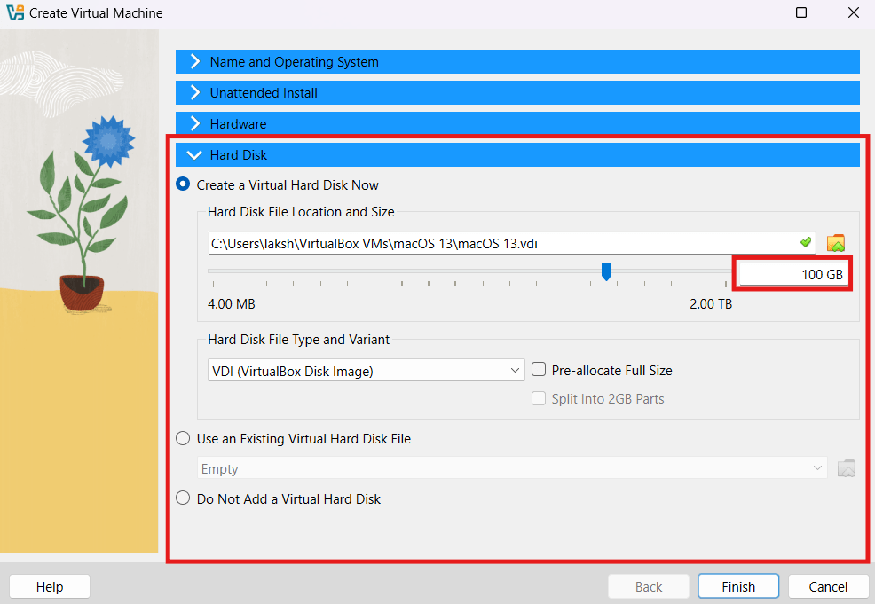This screenshot has height=604, width=875.
Task: Choose Do Not Add a Virtual Hard Disk
Action: tap(184, 499)
